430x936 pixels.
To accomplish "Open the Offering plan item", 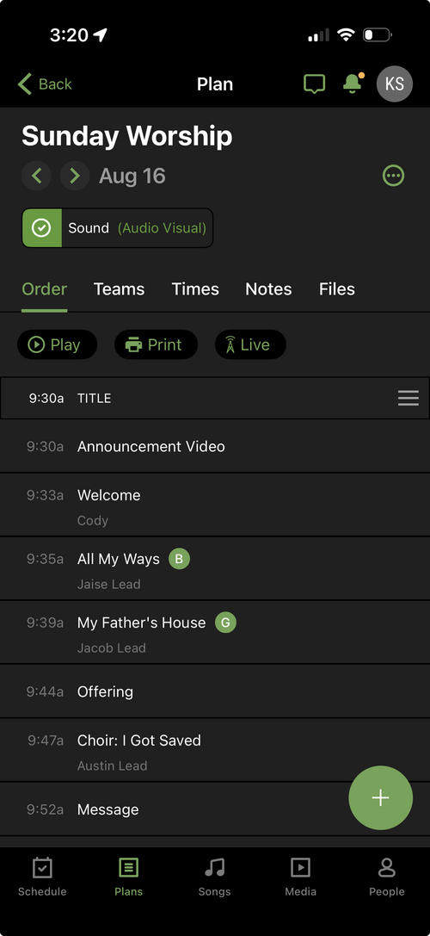I will tap(215, 691).
